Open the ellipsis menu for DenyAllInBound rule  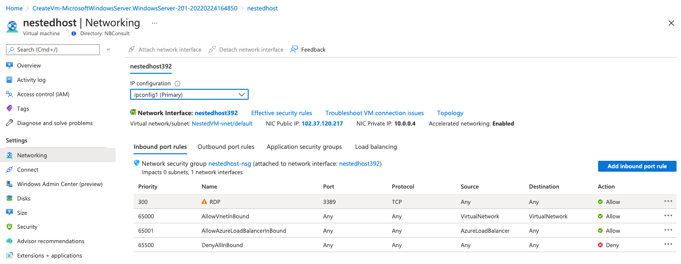click(x=668, y=245)
